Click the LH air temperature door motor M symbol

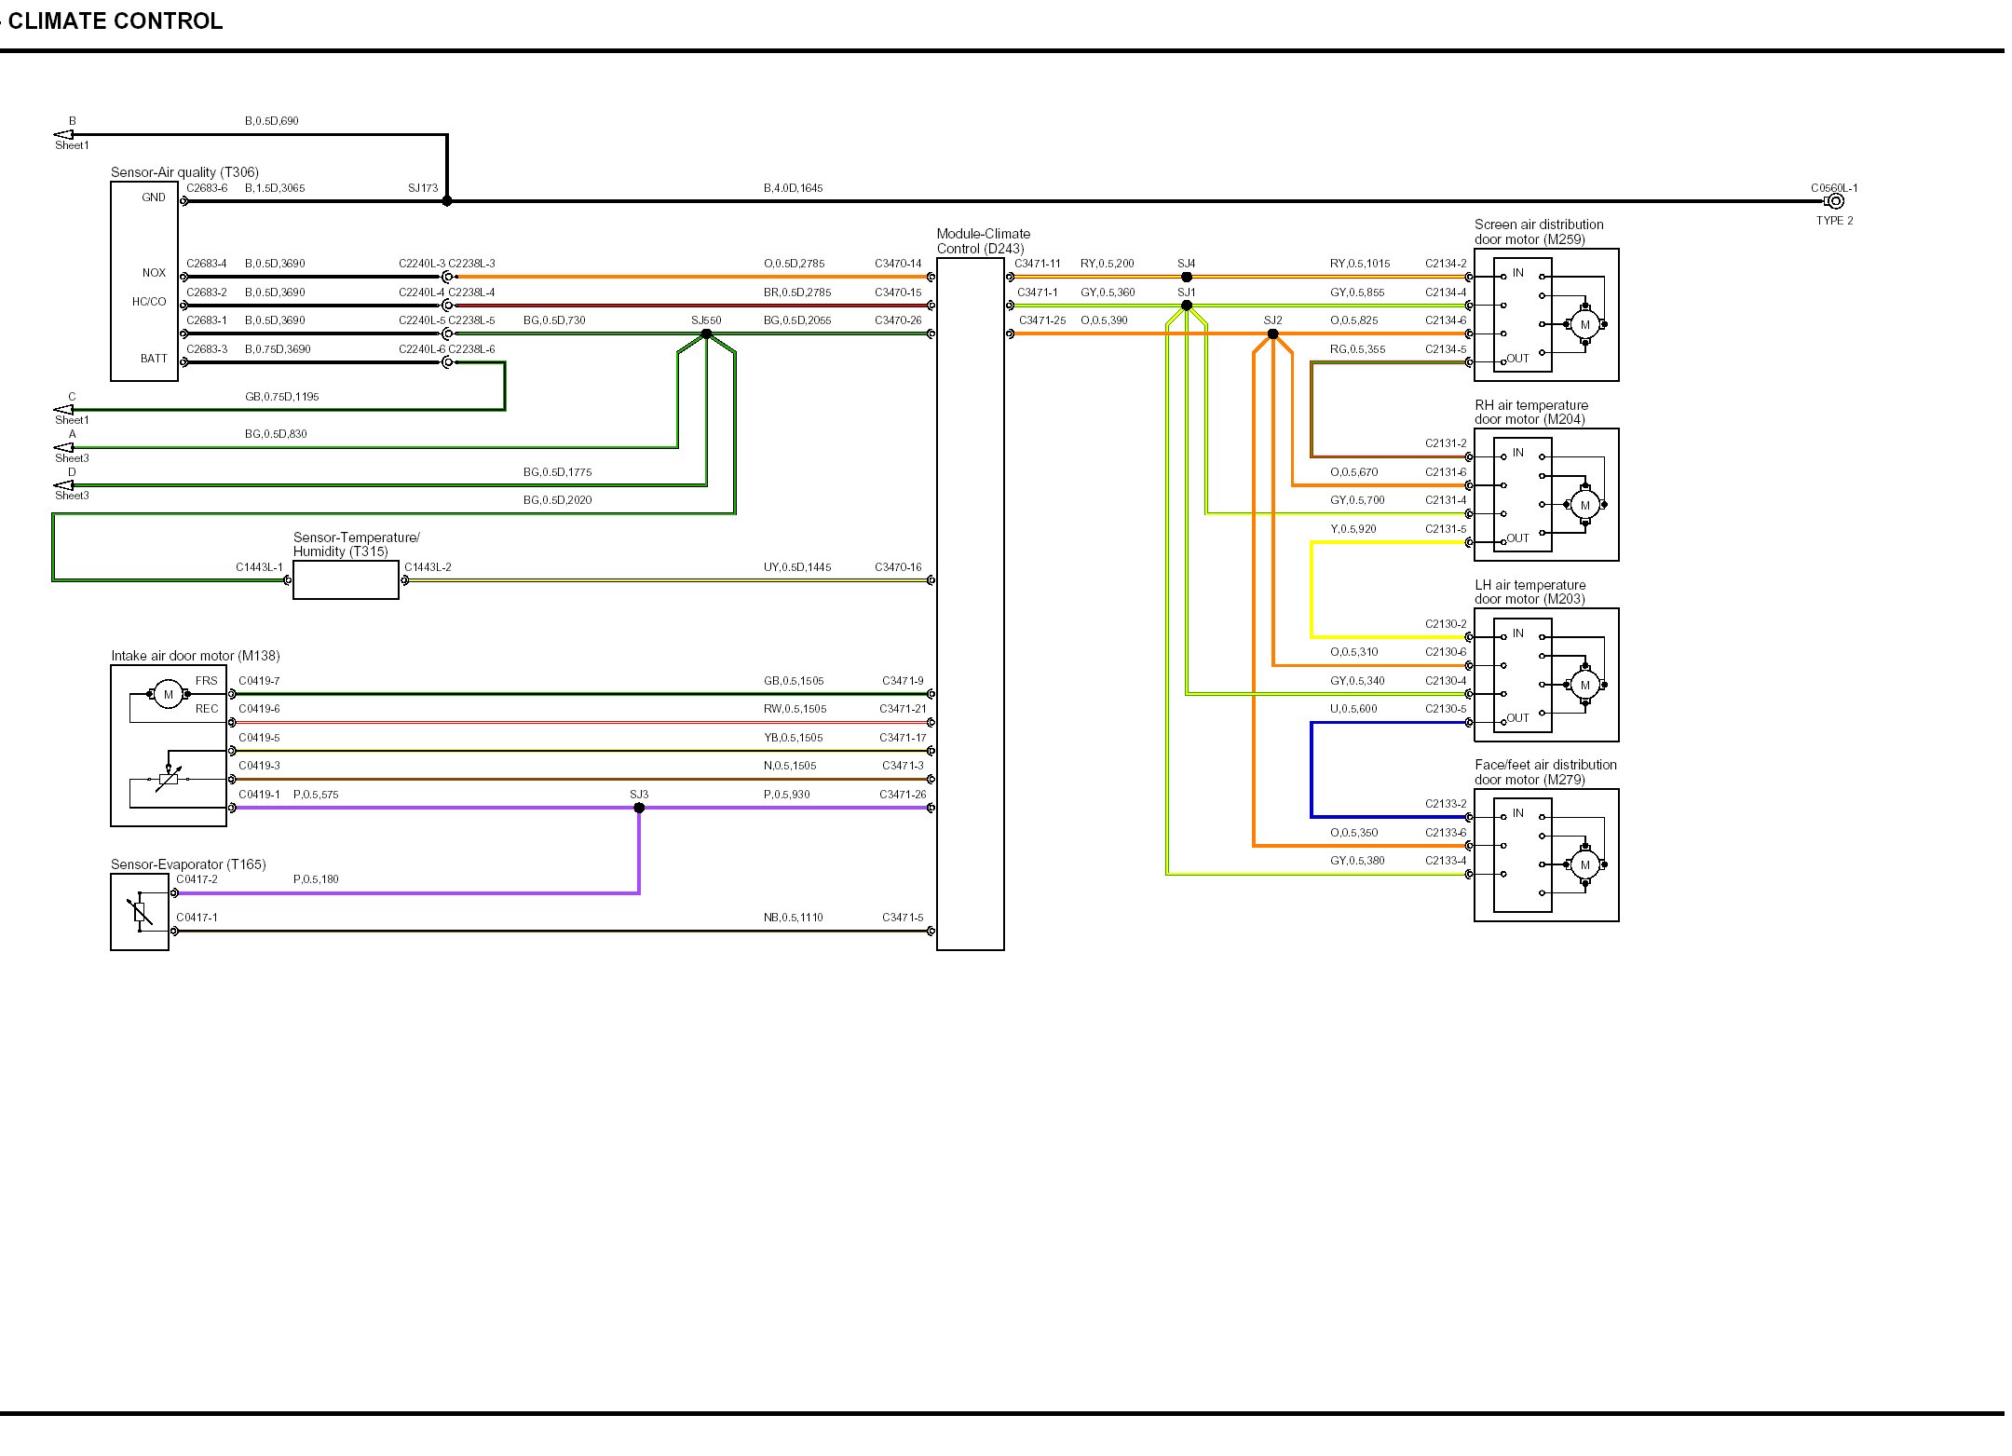(x=1584, y=685)
